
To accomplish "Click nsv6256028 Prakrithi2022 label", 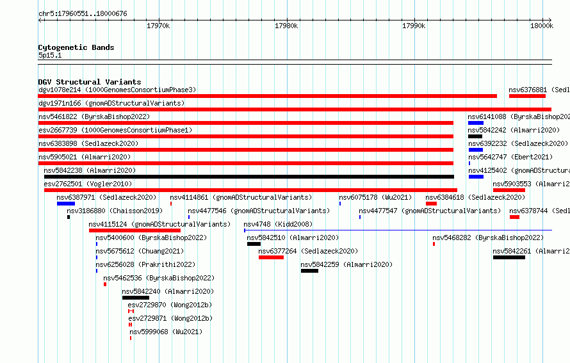I will click(x=145, y=264).
